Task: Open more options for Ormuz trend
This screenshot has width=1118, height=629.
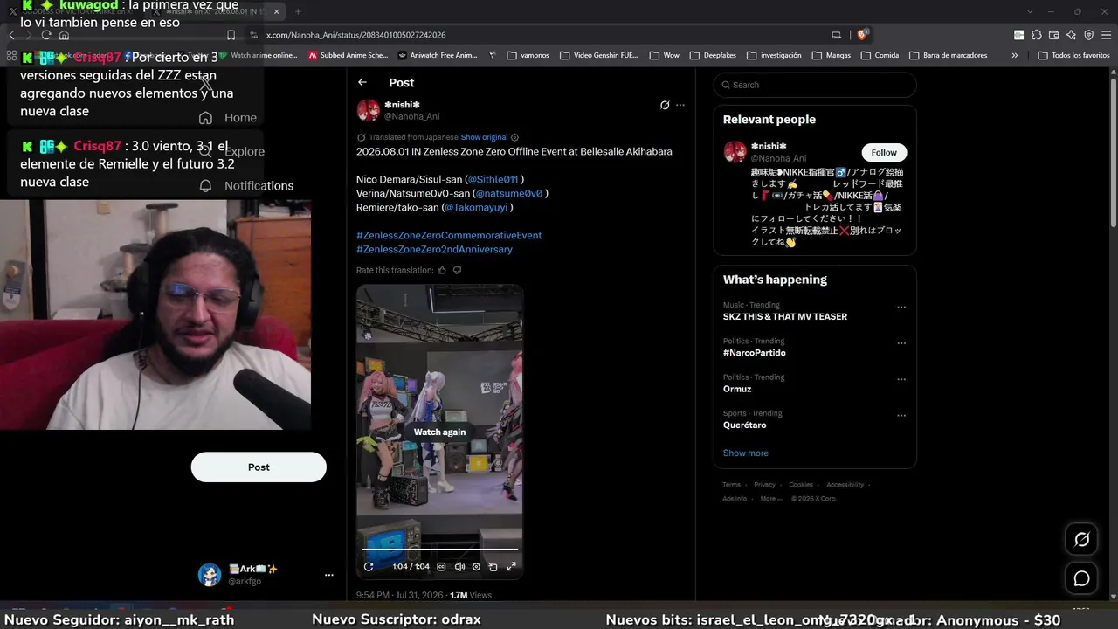Action: pos(901,380)
